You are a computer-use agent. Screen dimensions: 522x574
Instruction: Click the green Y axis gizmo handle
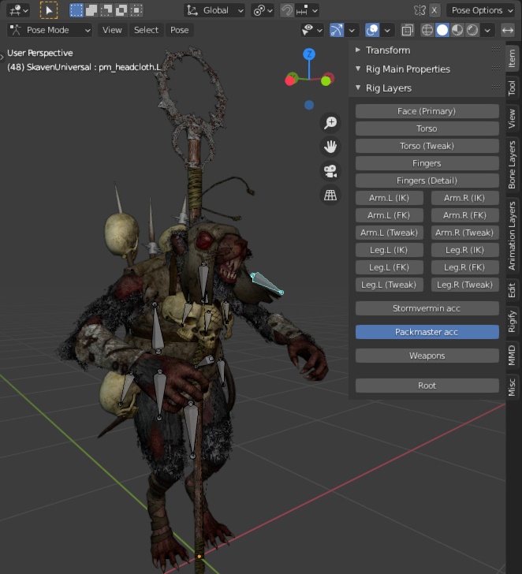(326, 81)
